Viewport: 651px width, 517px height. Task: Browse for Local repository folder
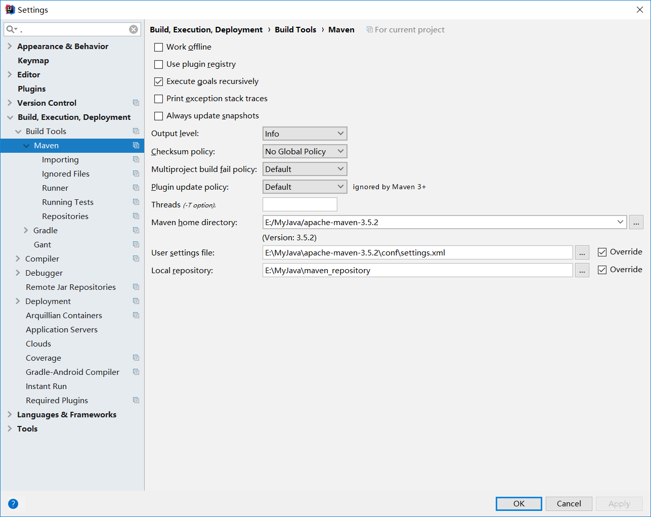[582, 270]
